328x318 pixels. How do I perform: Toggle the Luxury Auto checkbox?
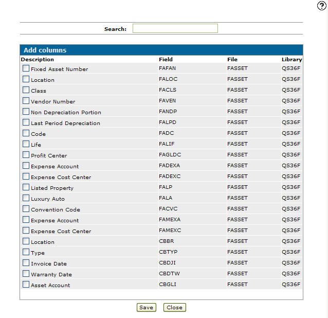[x=26, y=198]
